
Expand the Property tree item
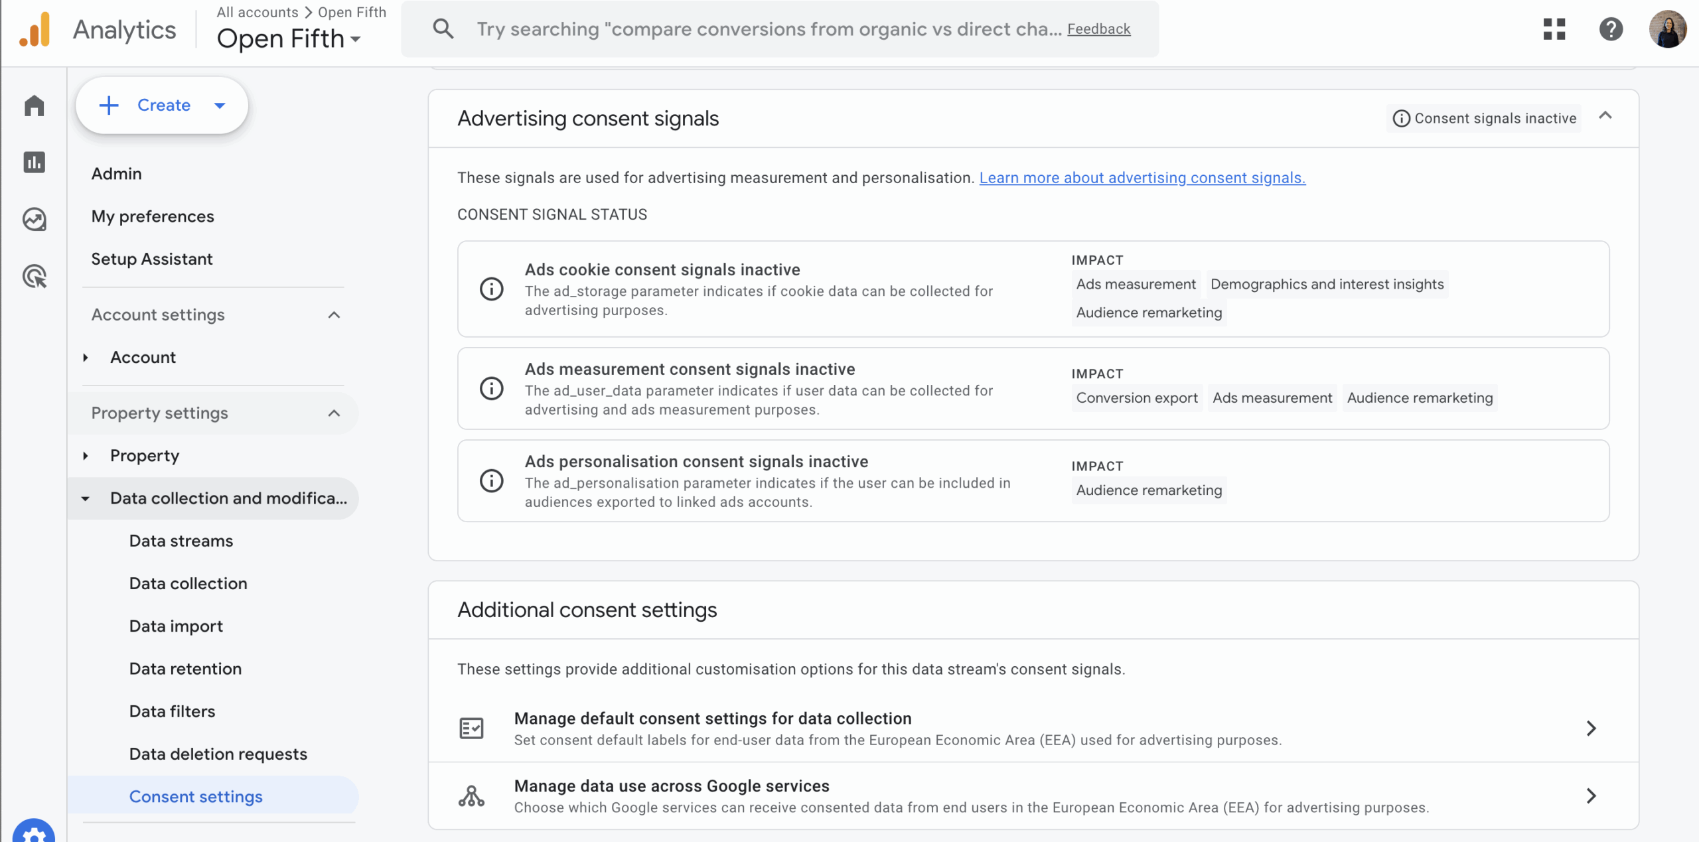(x=86, y=456)
